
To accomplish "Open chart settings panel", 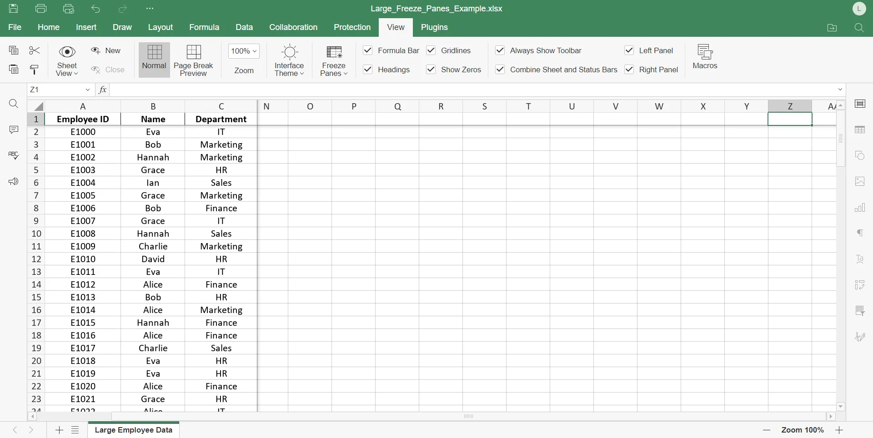I will point(862,208).
